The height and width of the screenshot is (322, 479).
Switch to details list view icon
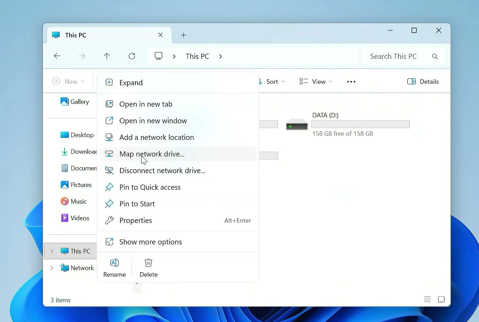427,299
